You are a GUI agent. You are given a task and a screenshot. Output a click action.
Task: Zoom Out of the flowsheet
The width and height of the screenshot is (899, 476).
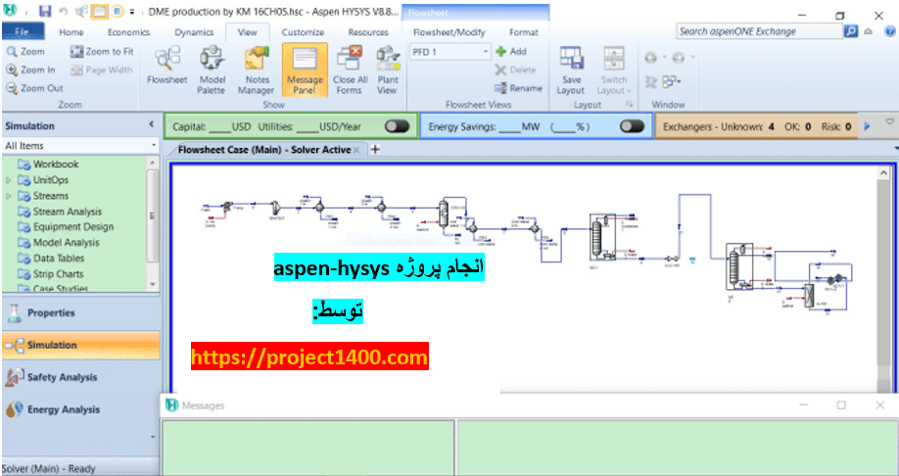coord(34,88)
